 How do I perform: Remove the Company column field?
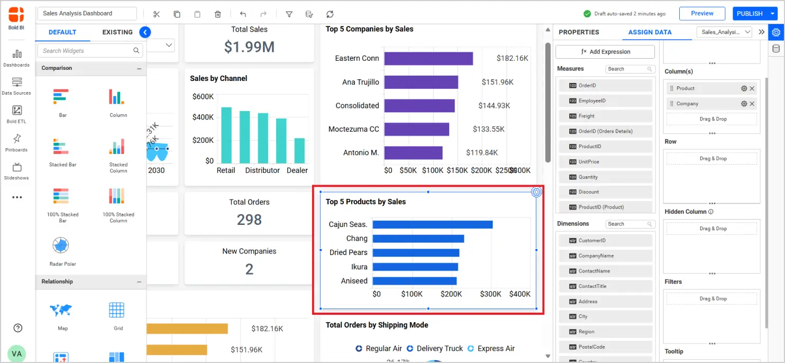tap(752, 104)
